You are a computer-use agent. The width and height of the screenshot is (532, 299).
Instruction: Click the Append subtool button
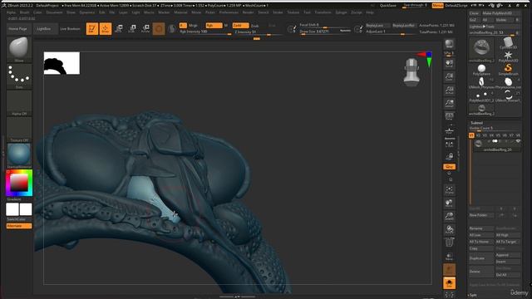click(x=508, y=255)
